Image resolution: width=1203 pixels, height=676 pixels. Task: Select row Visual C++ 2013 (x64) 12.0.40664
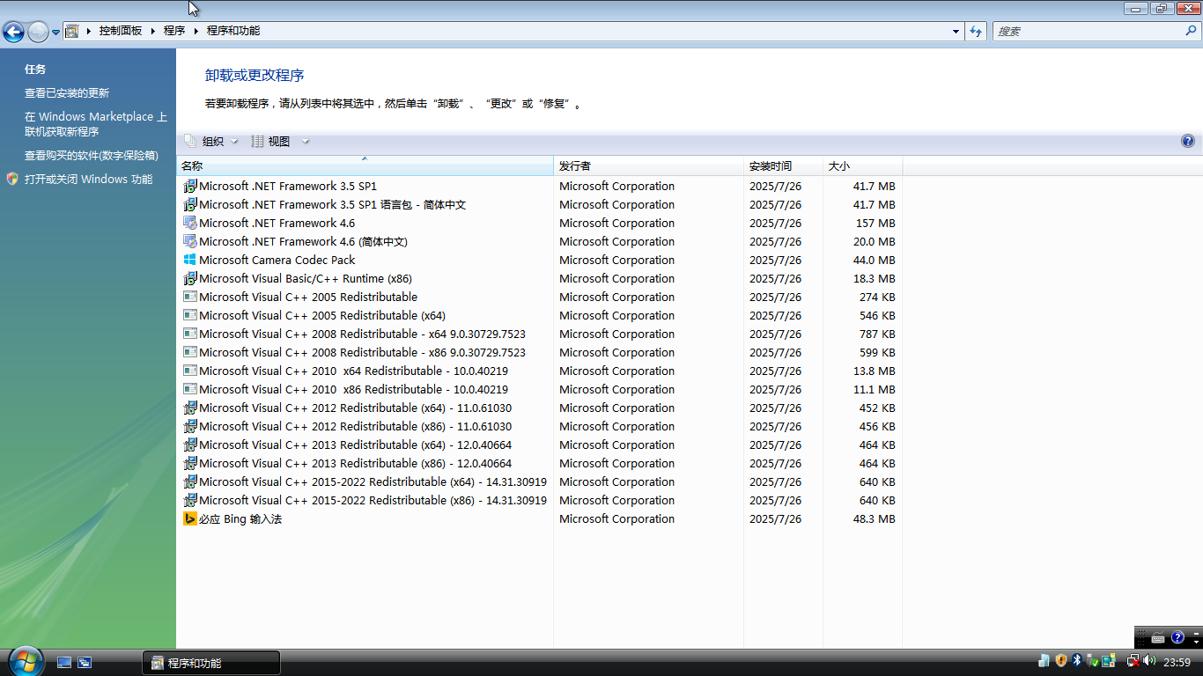tap(540, 445)
